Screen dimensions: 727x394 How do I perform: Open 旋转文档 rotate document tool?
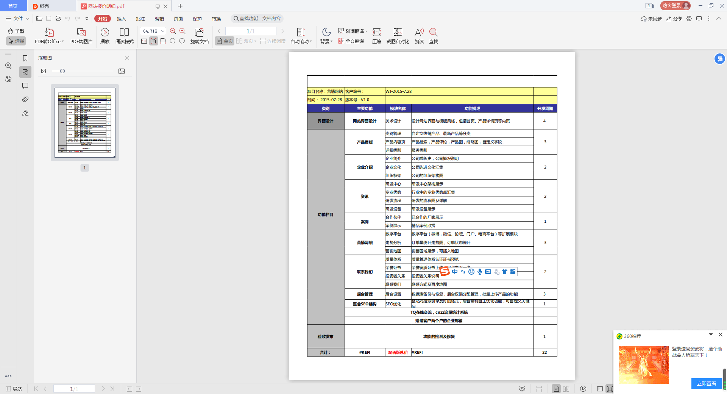tap(199, 33)
